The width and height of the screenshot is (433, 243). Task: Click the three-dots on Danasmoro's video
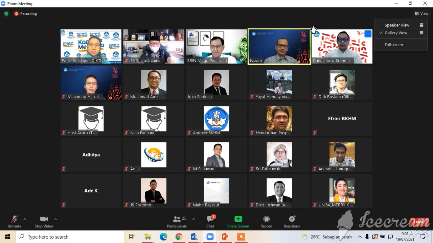368,34
